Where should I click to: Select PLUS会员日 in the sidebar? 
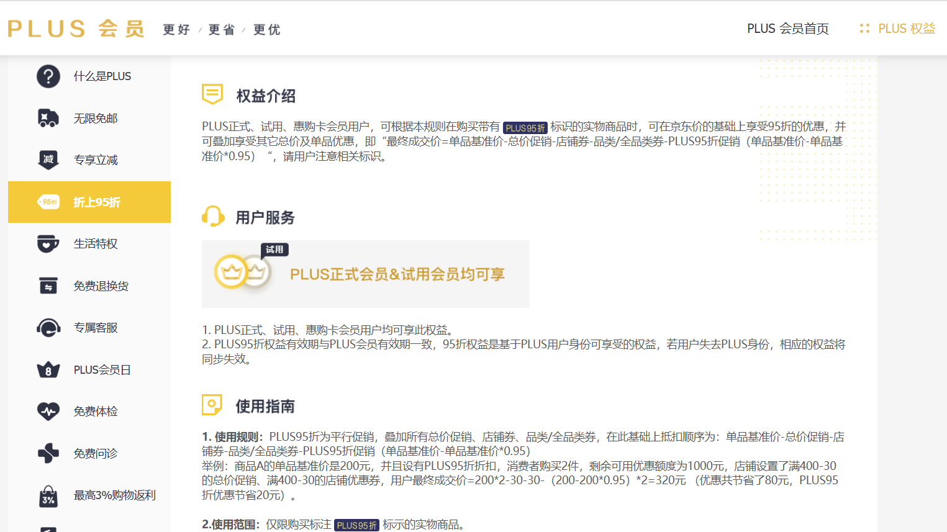pyautogui.click(x=89, y=370)
